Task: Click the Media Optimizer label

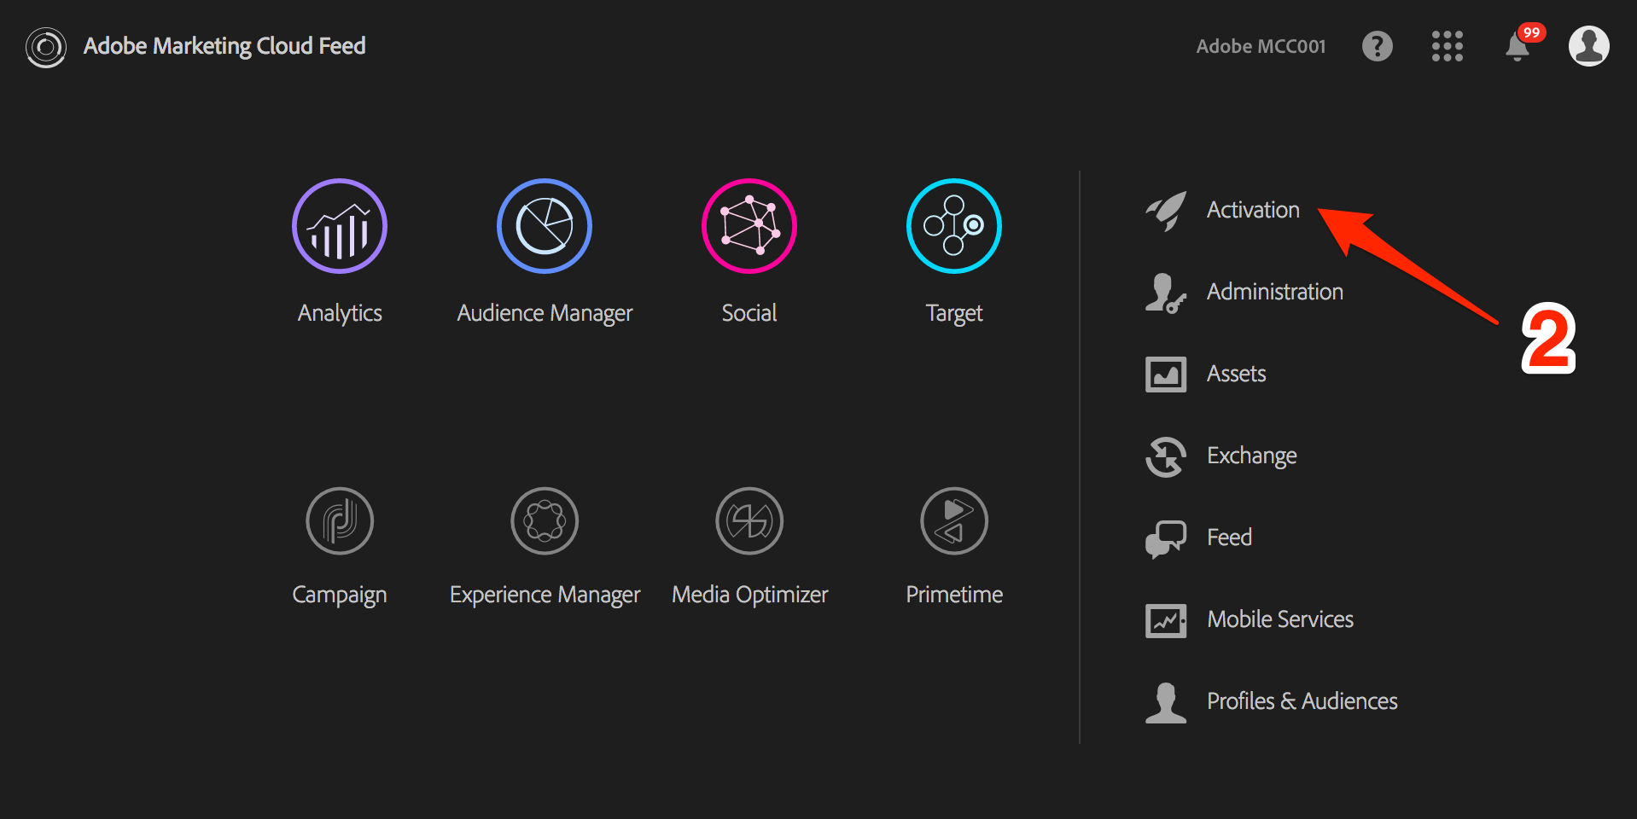Action: [749, 595]
